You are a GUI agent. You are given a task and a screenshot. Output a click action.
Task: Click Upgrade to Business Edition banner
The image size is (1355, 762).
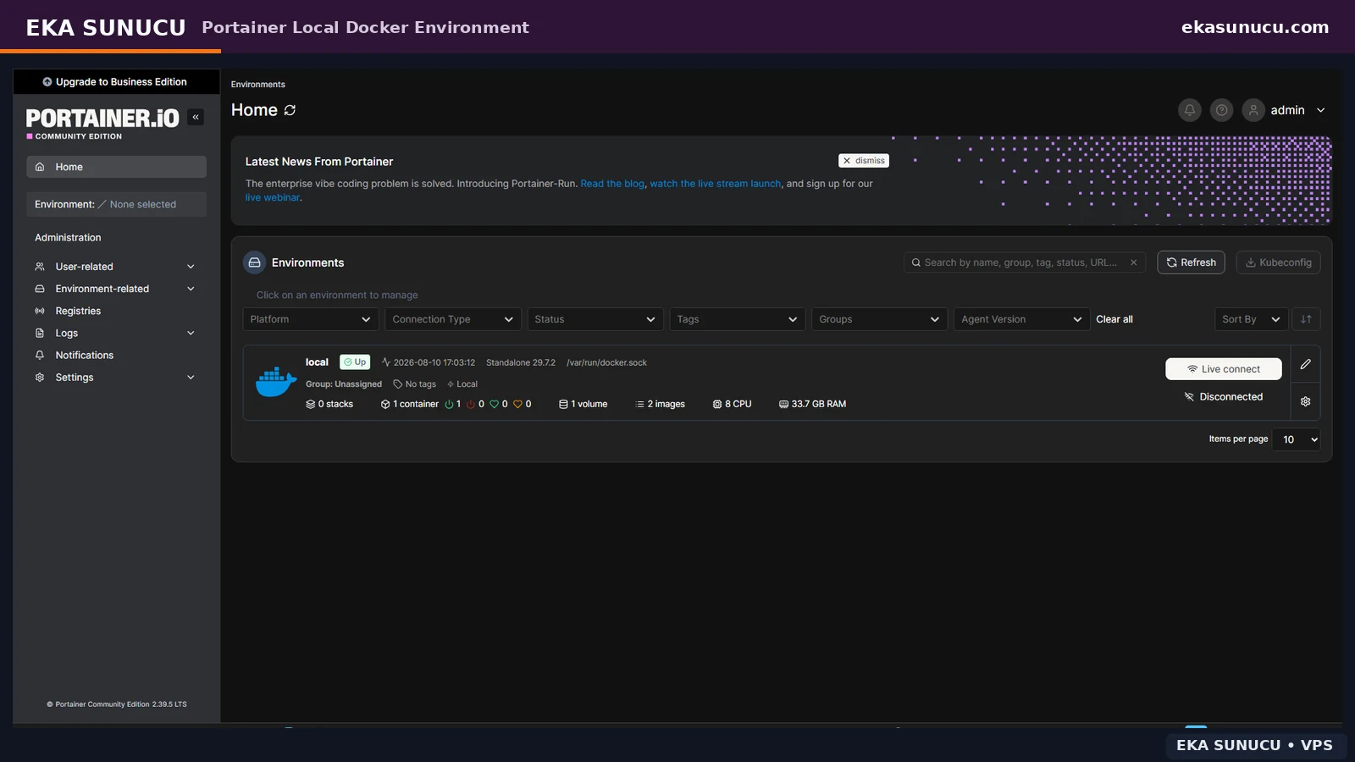pyautogui.click(x=115, y=82)
